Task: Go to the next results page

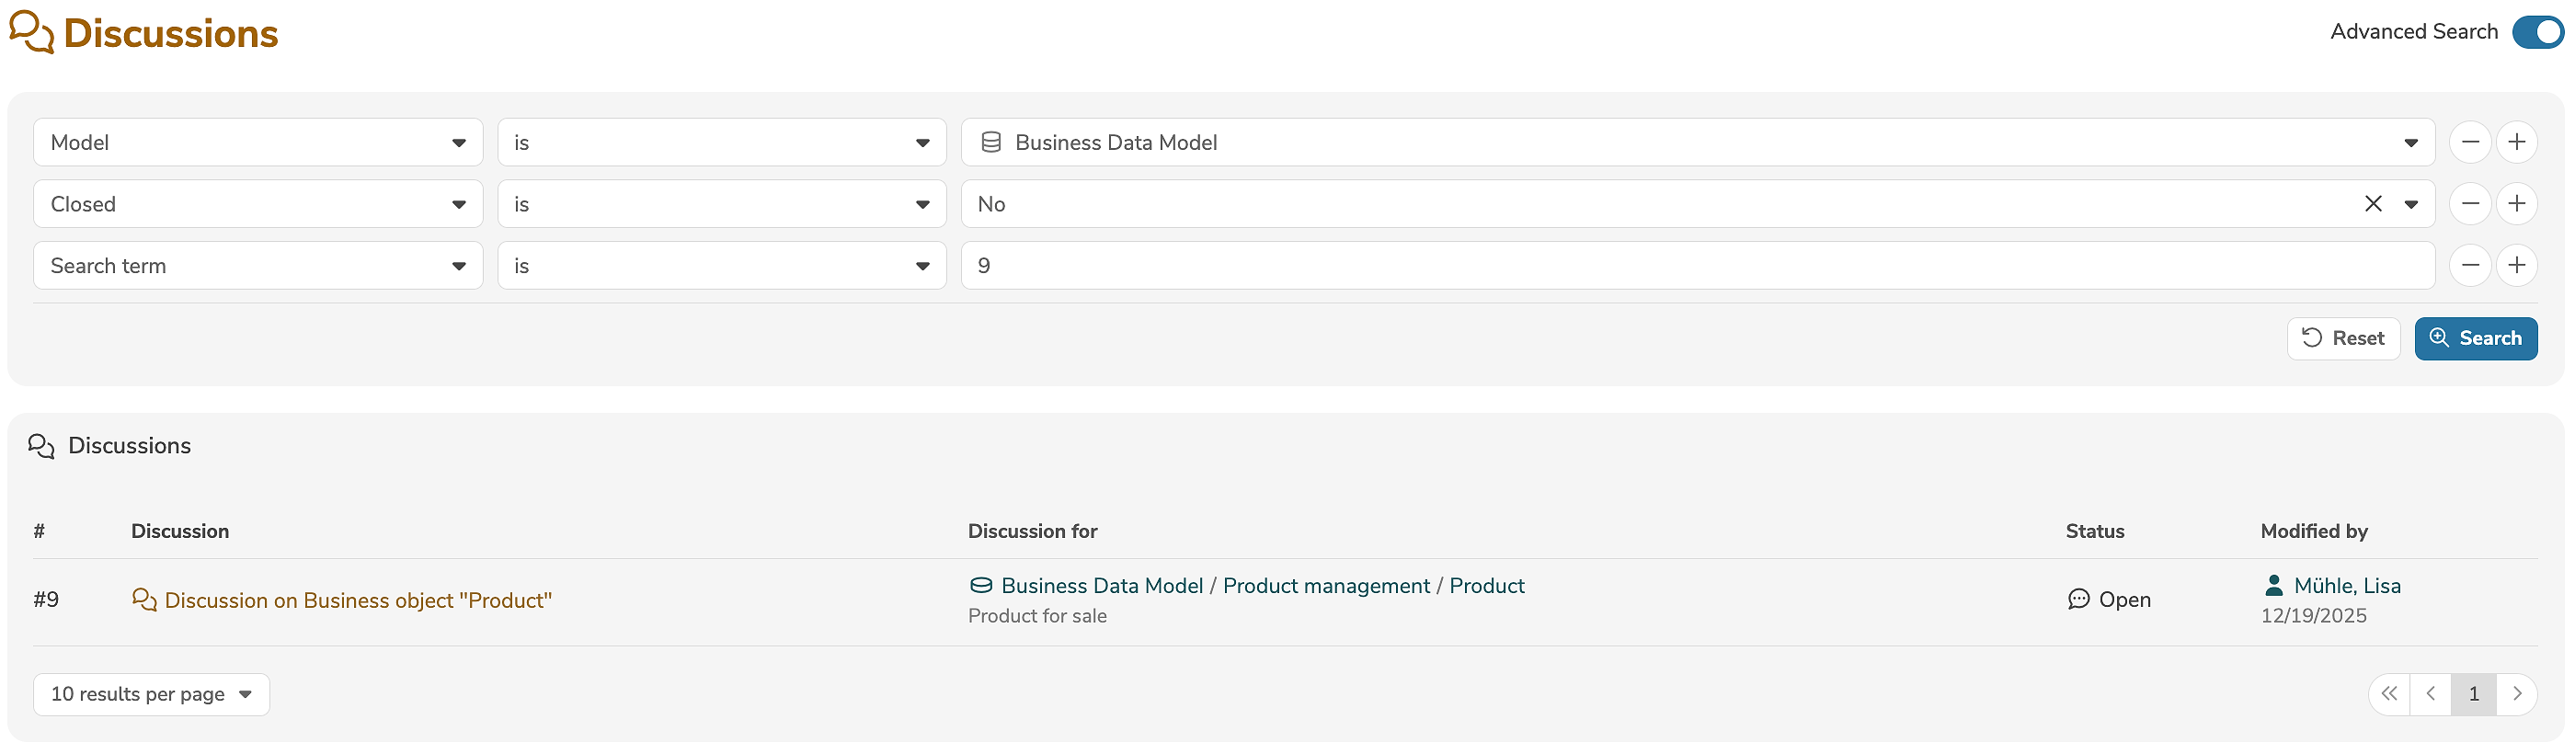Action: [2516, 694]
